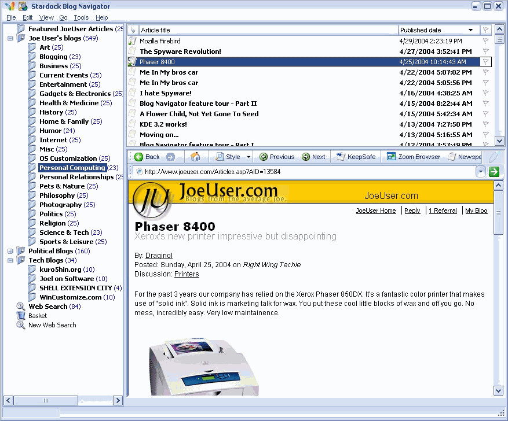Click the flag column header icon
This screenshot has height=421, width=508.
tap(485, 30)
